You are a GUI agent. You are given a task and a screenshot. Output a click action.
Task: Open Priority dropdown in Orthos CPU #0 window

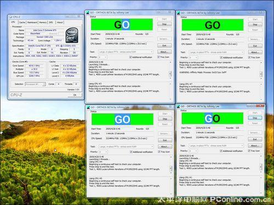(x=193, y=151)
